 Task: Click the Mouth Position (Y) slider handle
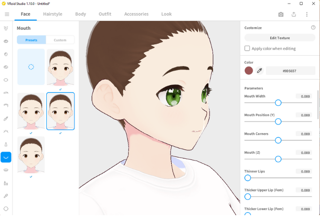[278, 121]
